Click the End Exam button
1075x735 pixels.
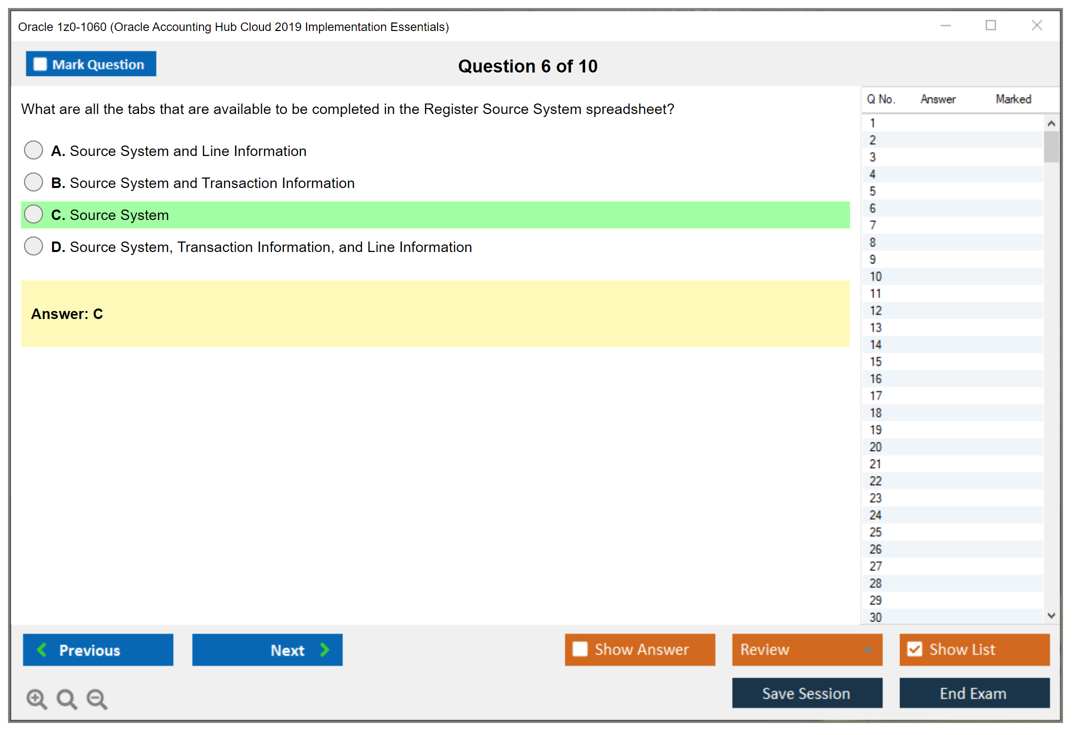(973, 693)
